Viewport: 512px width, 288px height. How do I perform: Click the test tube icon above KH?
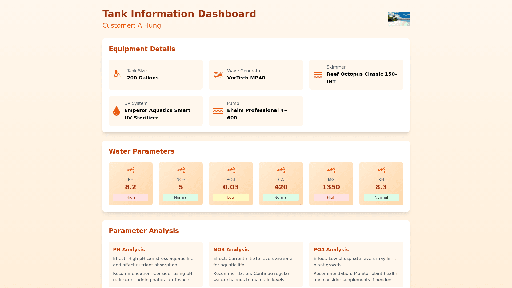click(x=381, y=170)
